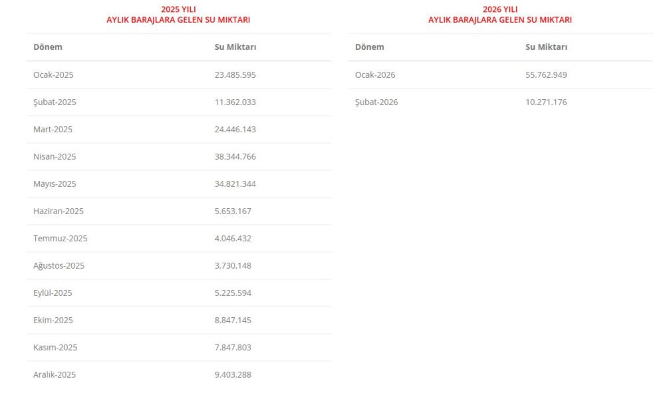The width and height of the screenshot is (665, 399).
Task: Select the Mayıs-2025 value 34.821.344
Action: click(x=235, y=184)
